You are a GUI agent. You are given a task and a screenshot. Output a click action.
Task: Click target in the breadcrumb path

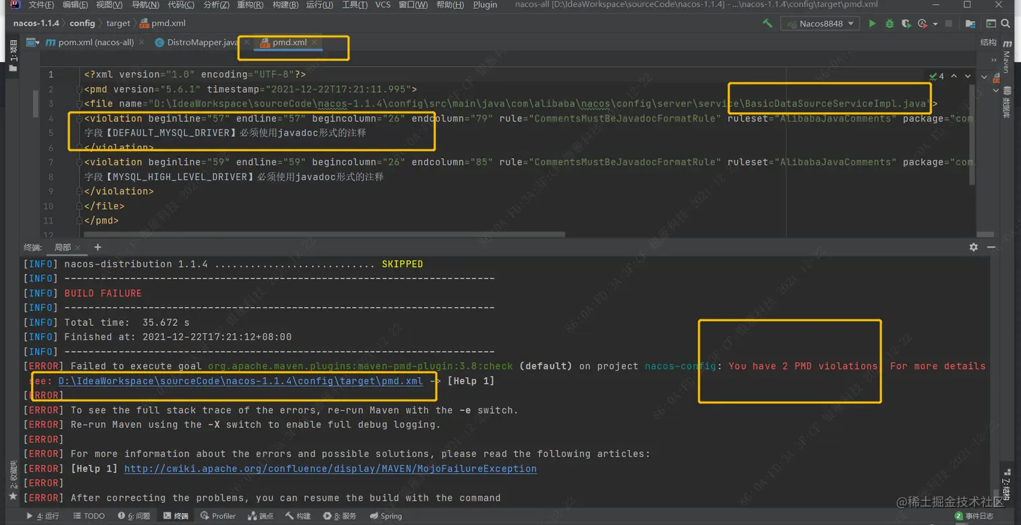pos(118,23)
